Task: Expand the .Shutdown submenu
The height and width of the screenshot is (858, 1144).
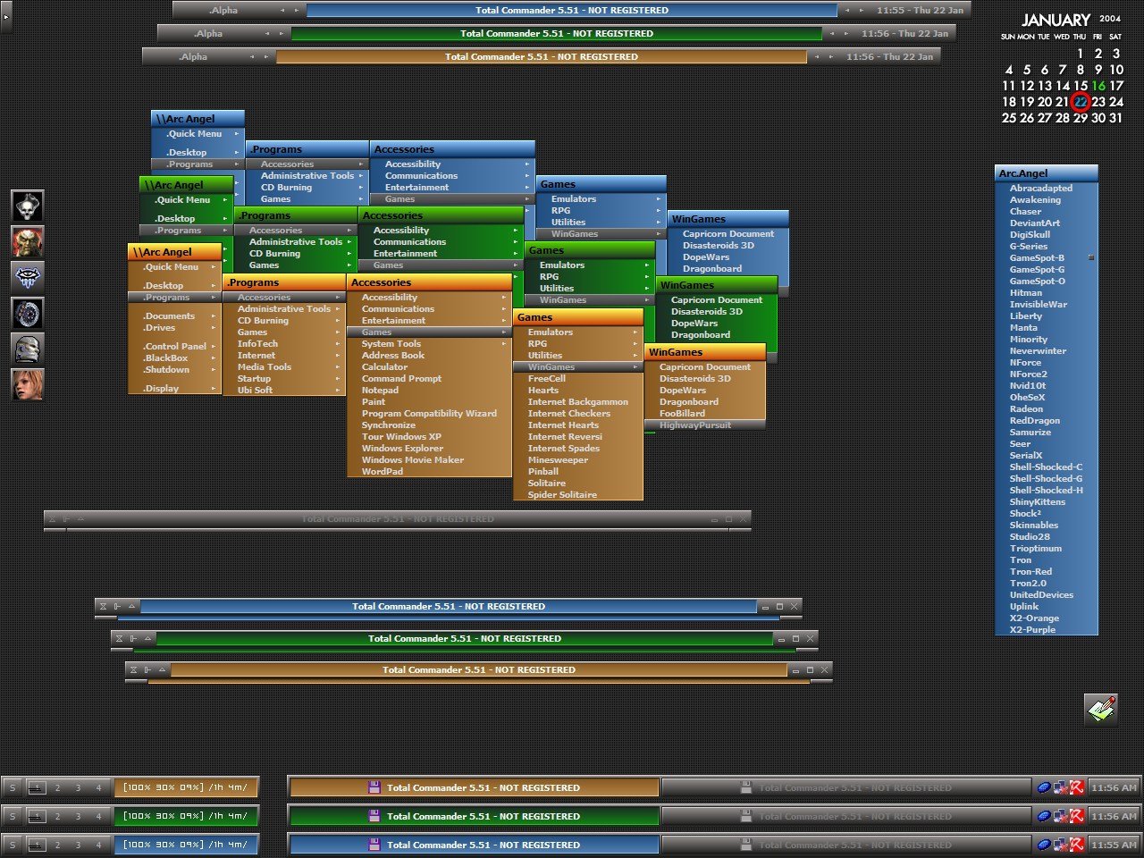Action: point(173,370)
